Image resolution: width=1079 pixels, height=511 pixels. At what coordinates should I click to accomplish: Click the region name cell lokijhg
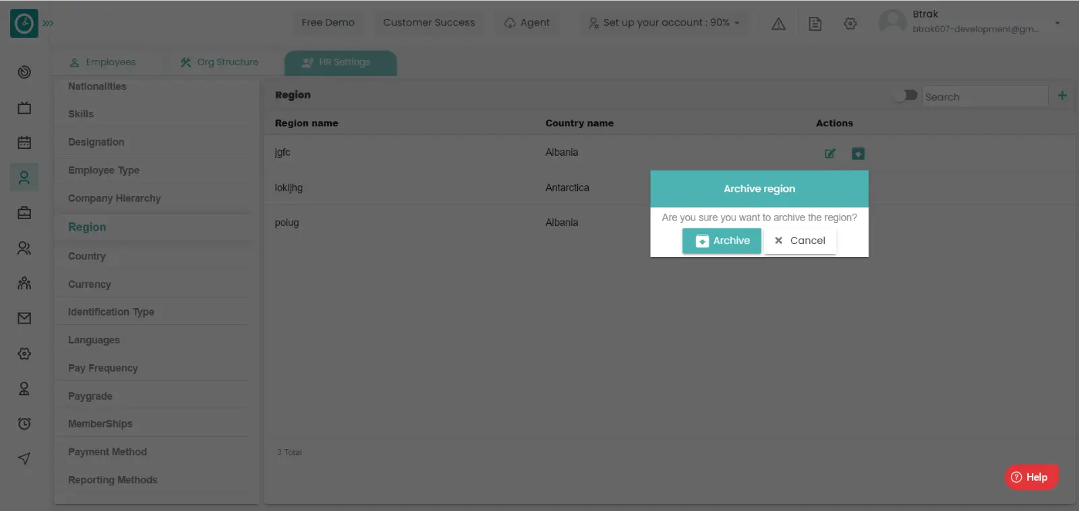(289, 188)
